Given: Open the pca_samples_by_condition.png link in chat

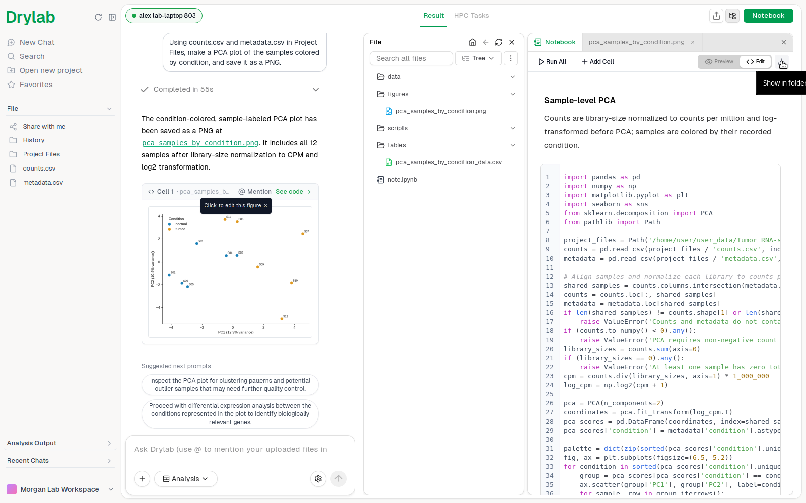Looking at the screenshot, I should [x=200, y=143].
